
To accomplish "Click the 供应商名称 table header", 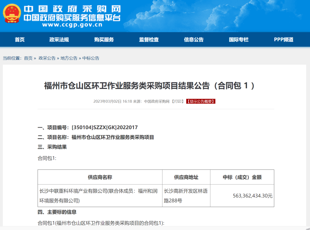I will point(100,177).
